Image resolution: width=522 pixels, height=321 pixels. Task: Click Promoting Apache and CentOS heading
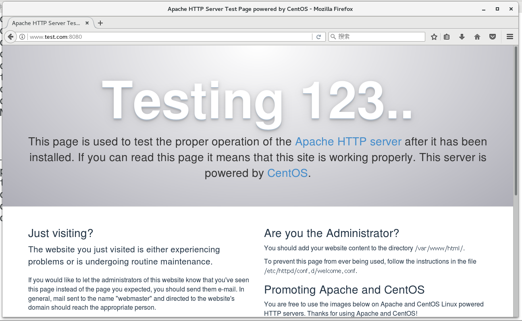tap(344, 290)
